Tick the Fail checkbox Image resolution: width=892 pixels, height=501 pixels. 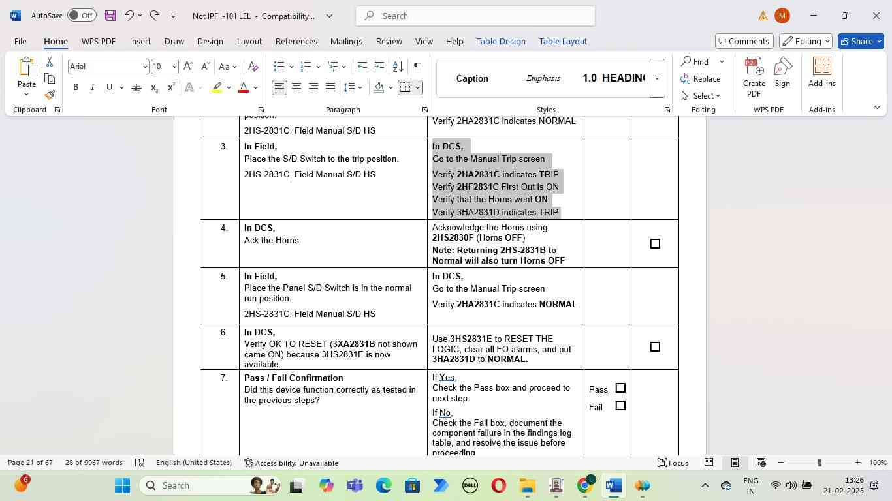coord(620,406)
